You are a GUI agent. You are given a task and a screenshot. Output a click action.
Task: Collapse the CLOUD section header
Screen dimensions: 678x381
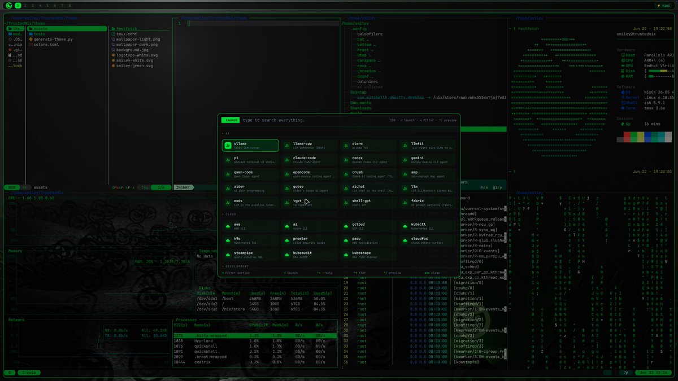tap(229, 214)
